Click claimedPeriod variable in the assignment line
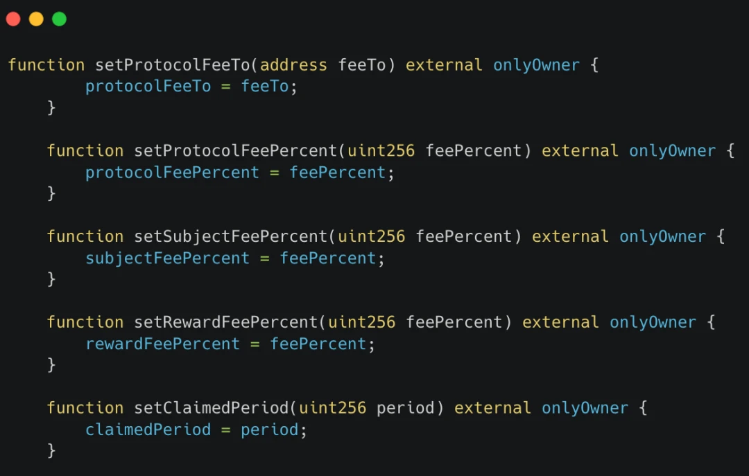Image resolution: width=749 pixels, height=476 pixels. click(148, 430)
